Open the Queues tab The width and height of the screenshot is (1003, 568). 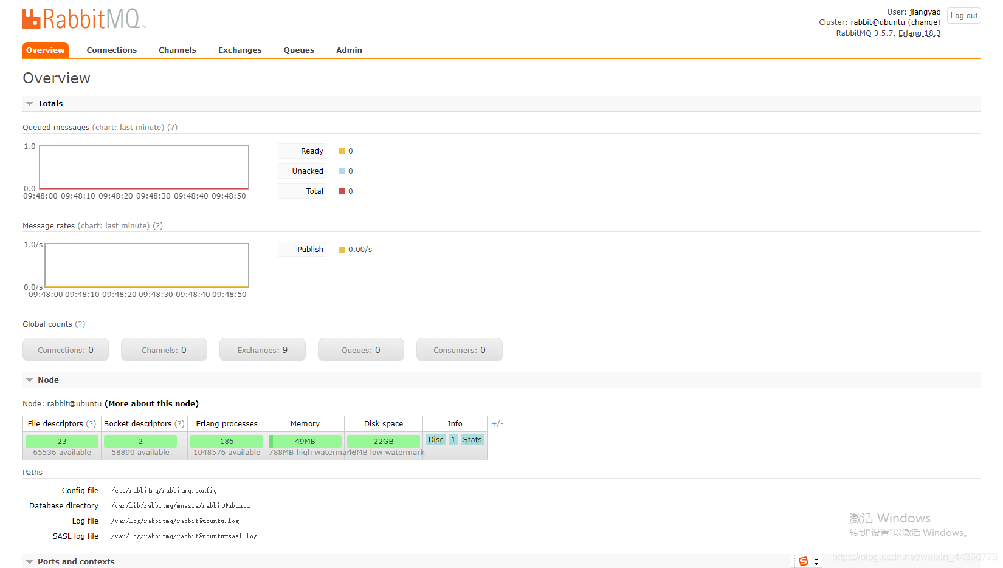pyautogui.click(x=299, y=50)
